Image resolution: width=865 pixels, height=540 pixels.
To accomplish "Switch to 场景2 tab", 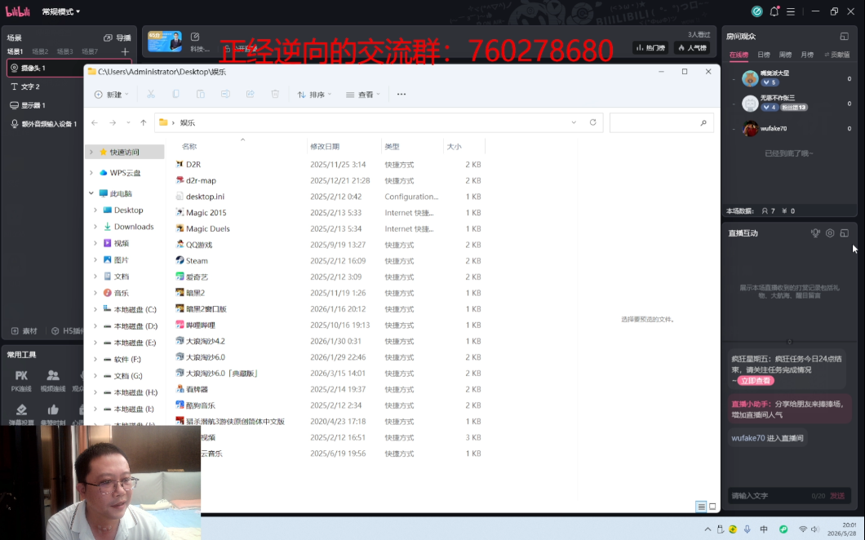I will coord(40,51).
